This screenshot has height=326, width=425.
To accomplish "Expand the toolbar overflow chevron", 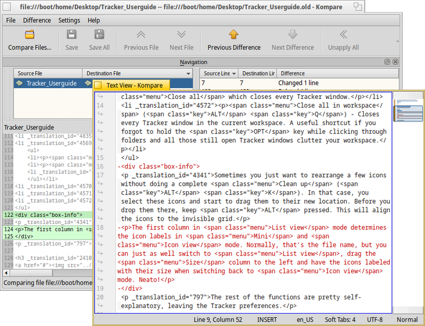I will tap(398, 41).
